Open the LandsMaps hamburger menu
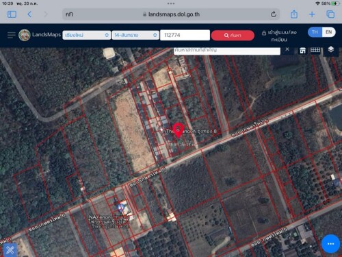The image size is (342, 257). [x=12, y=35]
